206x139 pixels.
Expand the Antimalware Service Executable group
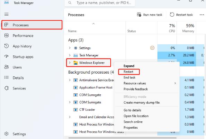point(70,80)
